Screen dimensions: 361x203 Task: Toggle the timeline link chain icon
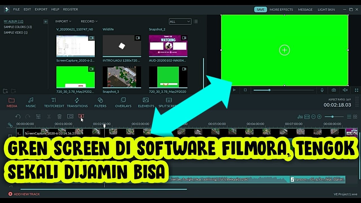[x=10, y=125]
